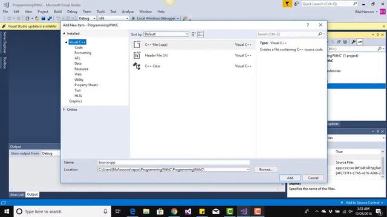Select the ATL category
The image size is (387, 217).
77,58
